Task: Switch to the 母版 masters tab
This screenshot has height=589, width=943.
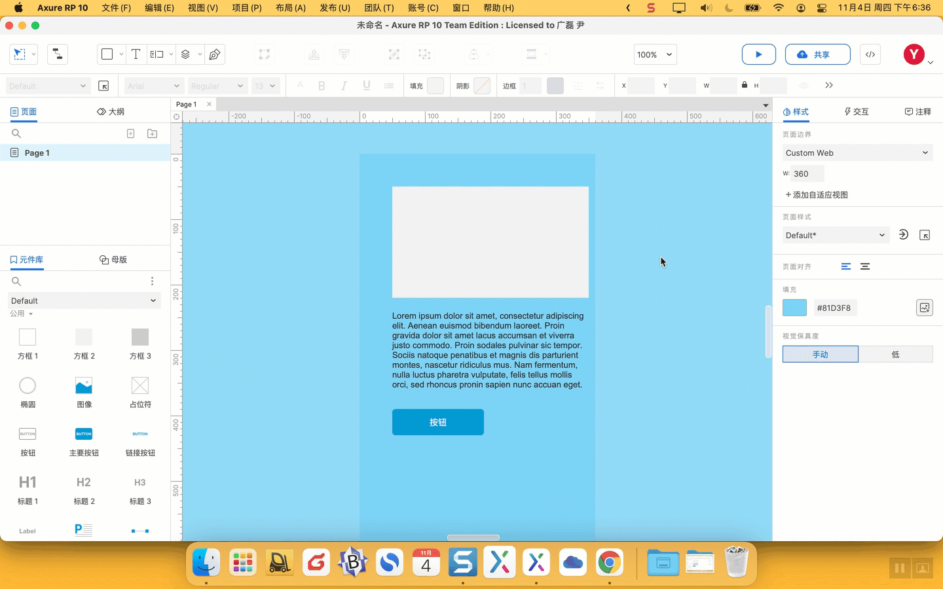Action: [113, 260]
